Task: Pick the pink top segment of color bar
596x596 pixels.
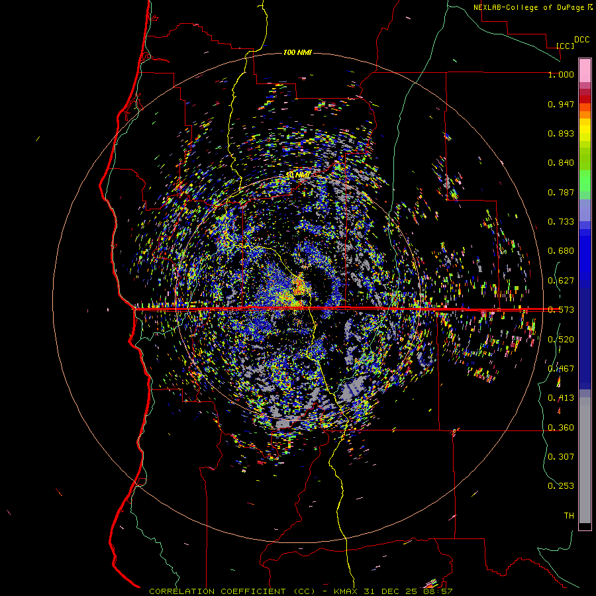Action: (x=585, y=70)
